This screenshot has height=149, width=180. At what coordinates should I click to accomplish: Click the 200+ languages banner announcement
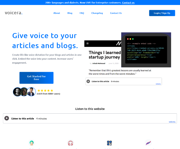tap(83, 2)
